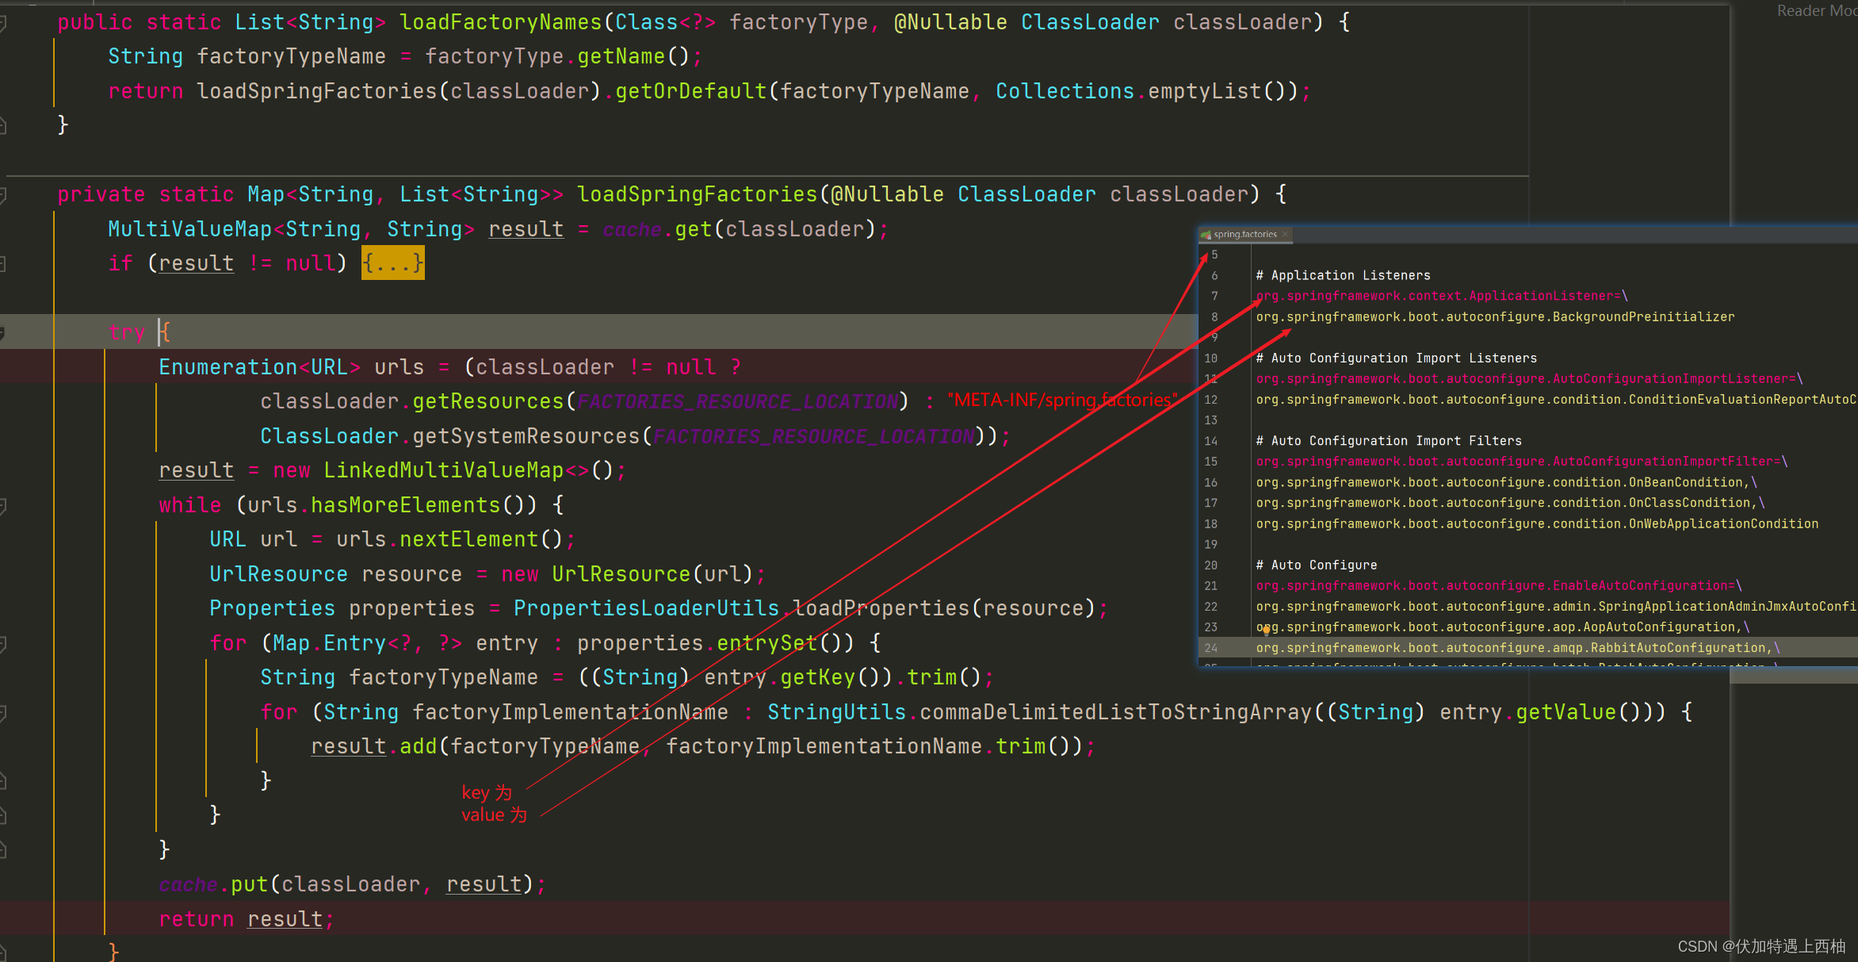Click the Spring leaf icon on spring.factories tab
Image resolution: width=1858 pixels, height=962 pixels.
tap(1206, 235)
